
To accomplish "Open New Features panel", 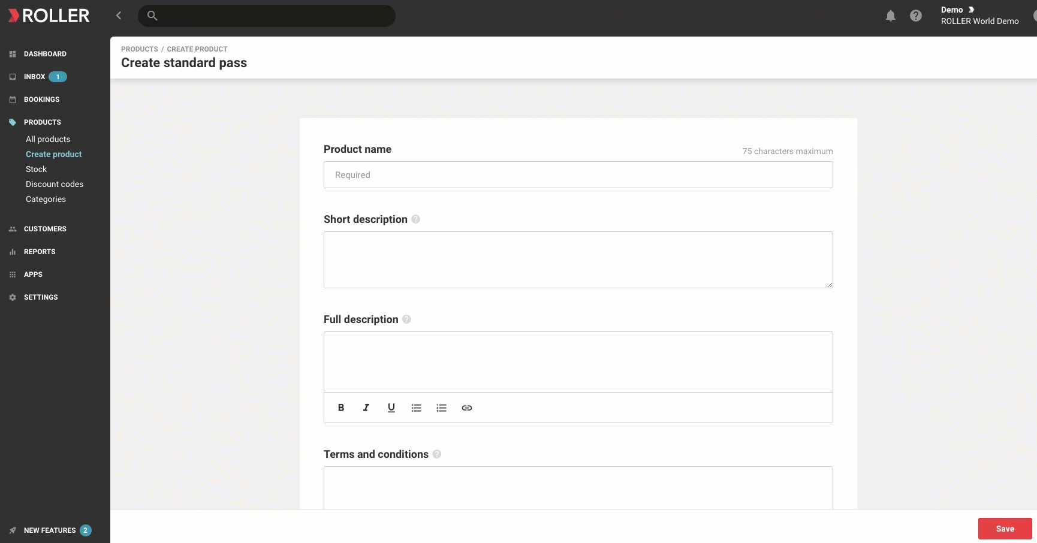I will click(x=50, y=530).
